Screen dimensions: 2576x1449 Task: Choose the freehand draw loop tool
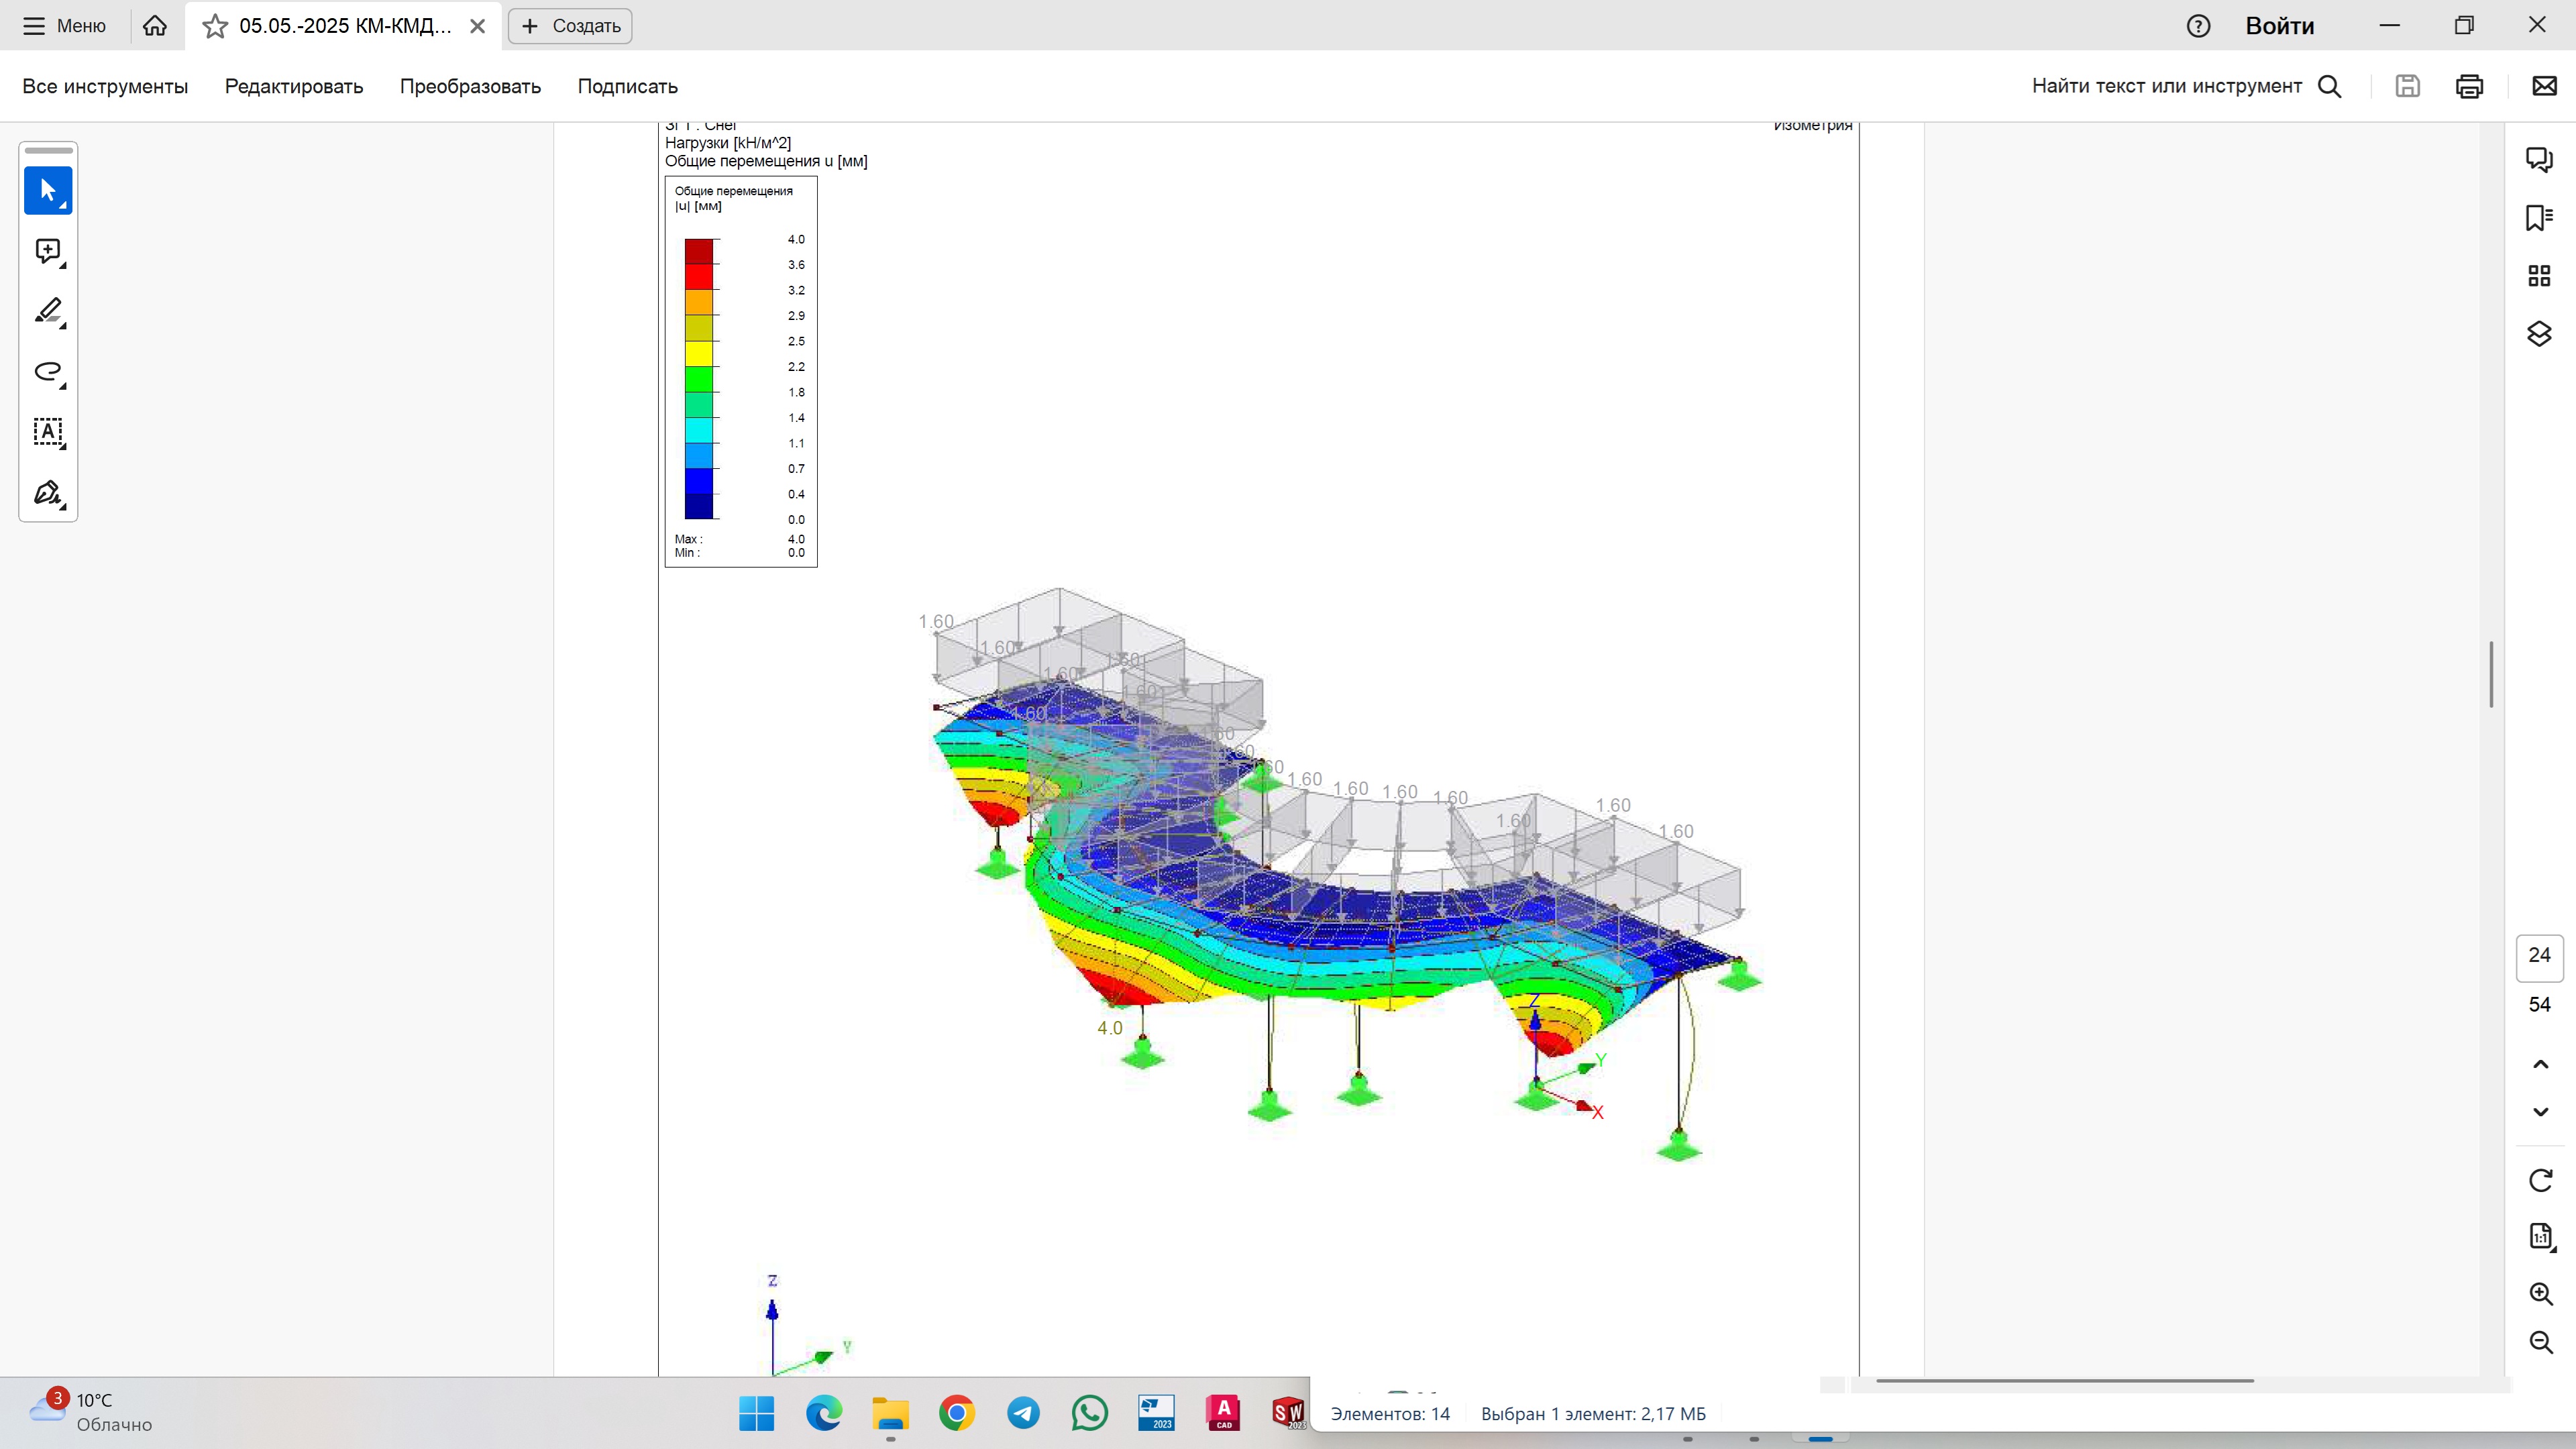coord(48,372)
